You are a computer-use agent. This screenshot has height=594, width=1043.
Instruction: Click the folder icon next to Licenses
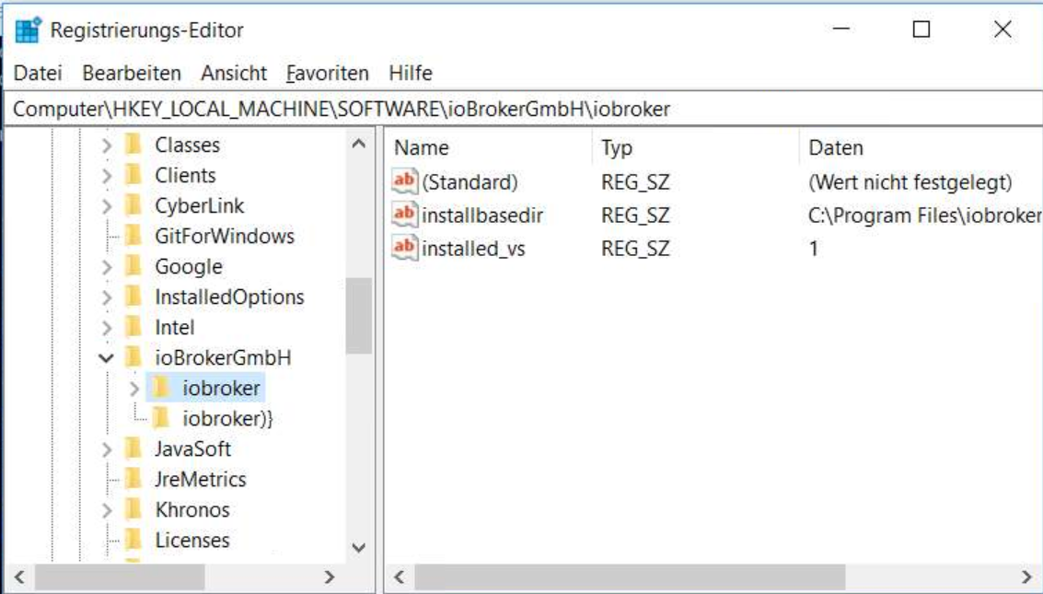click(133, 540)
